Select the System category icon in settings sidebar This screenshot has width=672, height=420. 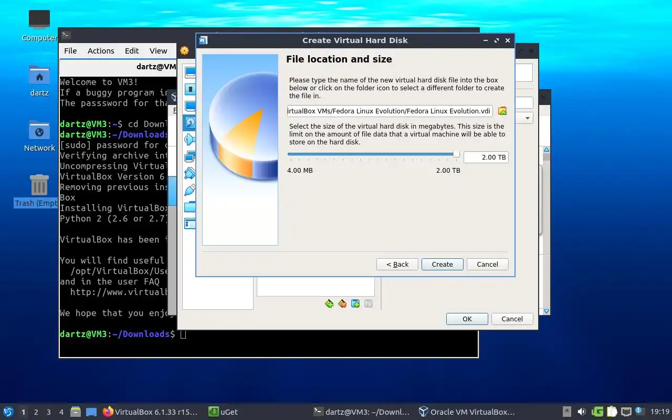pos(190,89)
